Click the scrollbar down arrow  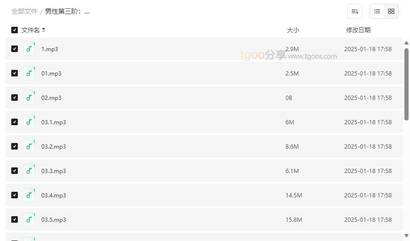[406, 236]
